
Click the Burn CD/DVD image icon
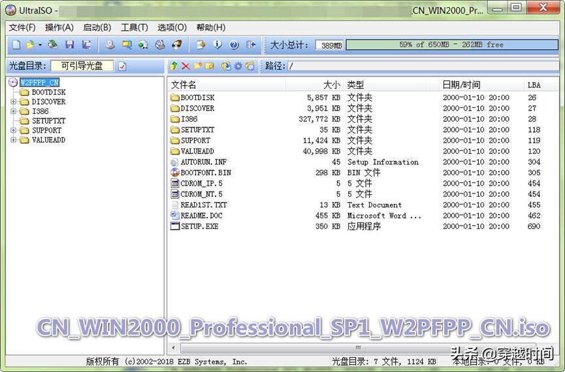(x=177, y=44)
